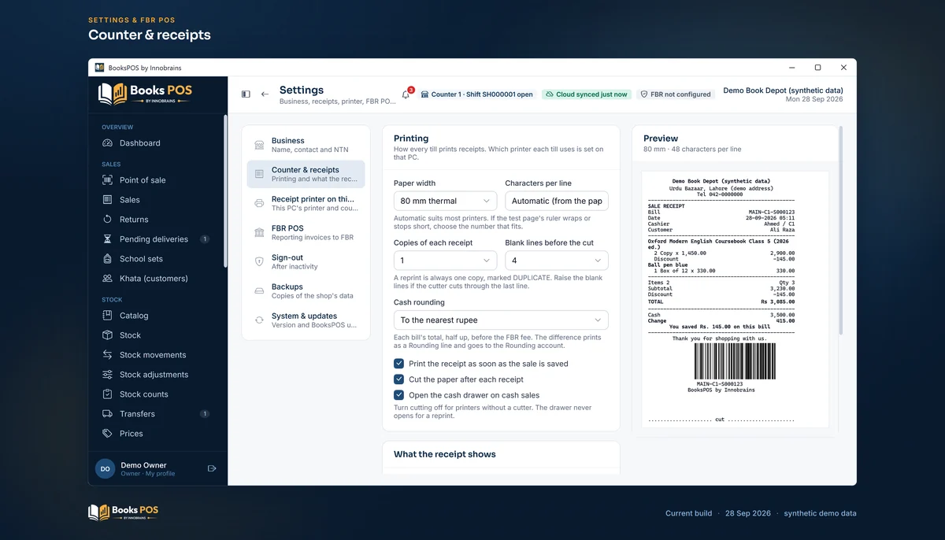This screenshot has height=540, width=945.
Task: Click the 'Mon 28 Sep 2026' date text
Action: pos(814,100)
